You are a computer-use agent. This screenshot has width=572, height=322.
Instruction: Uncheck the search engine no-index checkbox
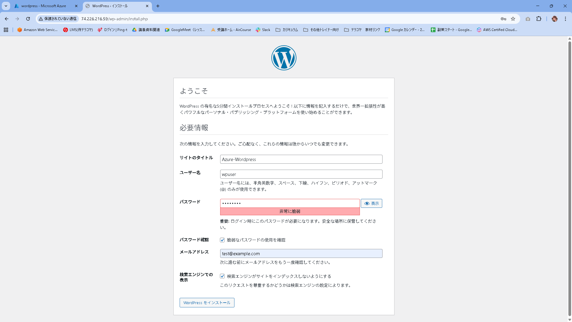pyautogui.click(x=222, y=276)
